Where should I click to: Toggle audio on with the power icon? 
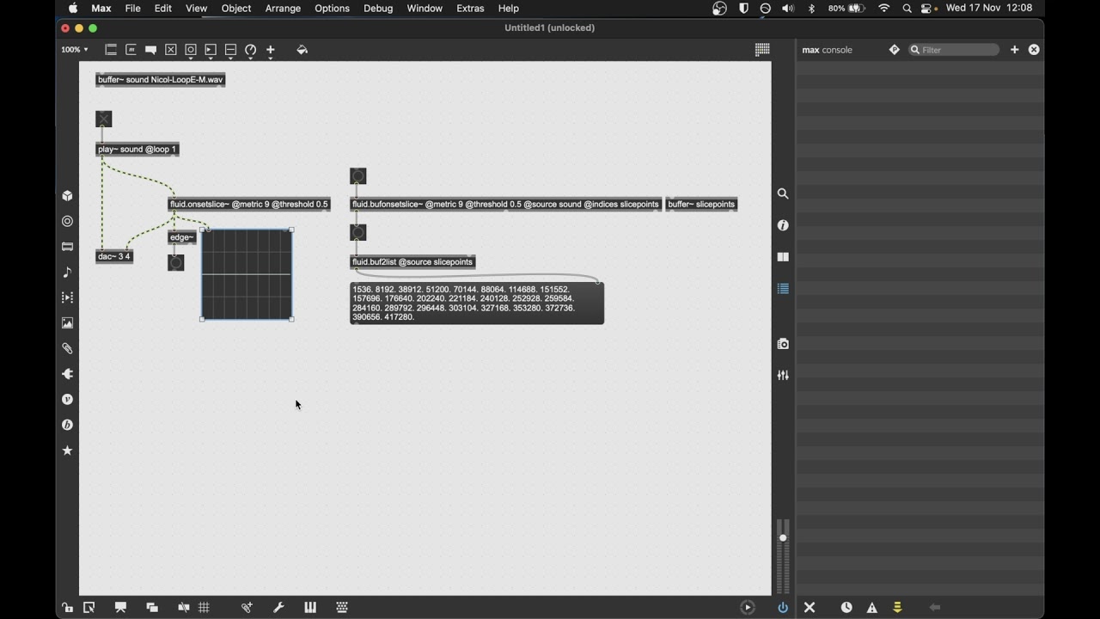click(x=783, y=608)
